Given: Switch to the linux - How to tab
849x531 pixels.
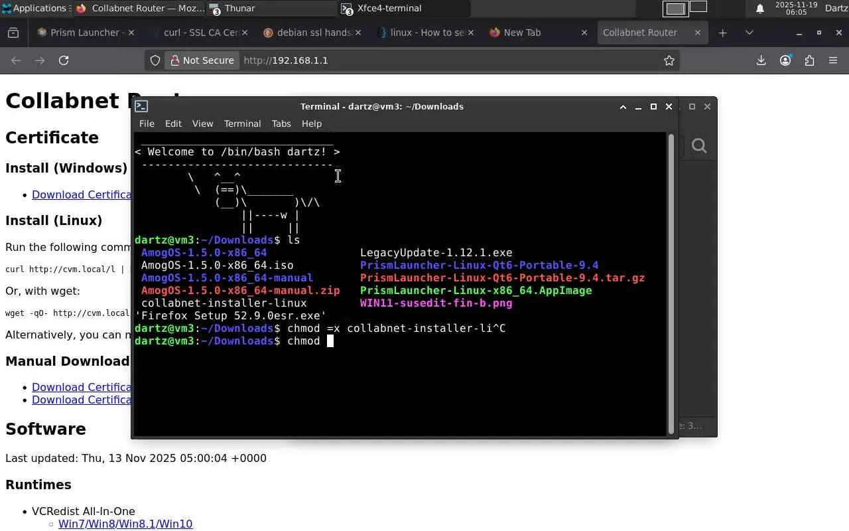Looking at the screenshot, I should pyautogui.click(x=427, y=33).
